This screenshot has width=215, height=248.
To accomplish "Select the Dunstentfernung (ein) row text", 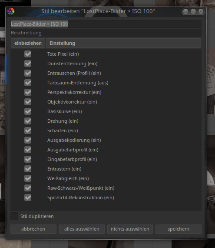I will click(73, 64).
